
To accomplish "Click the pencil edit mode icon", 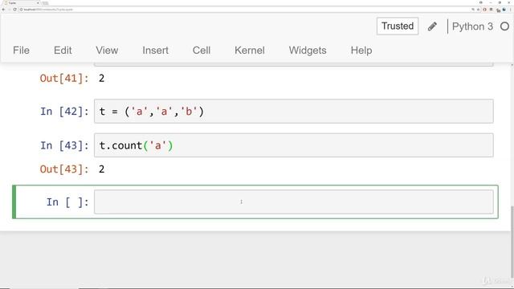I will point(432,26).
